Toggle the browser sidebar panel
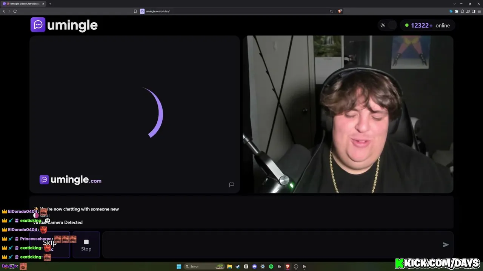483x271 pixels. pyautogui.click(x=474, y=11)
